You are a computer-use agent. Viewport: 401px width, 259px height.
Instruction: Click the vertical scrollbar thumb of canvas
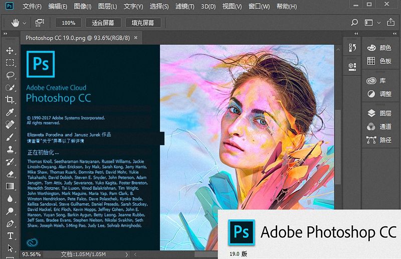(338, 147)
